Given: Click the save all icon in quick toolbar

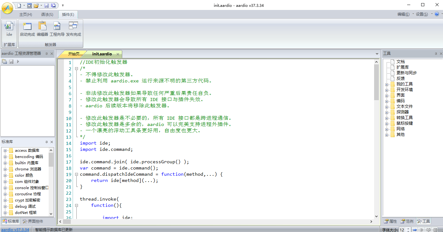Looking at the screenshot, I should coord(53,6).
